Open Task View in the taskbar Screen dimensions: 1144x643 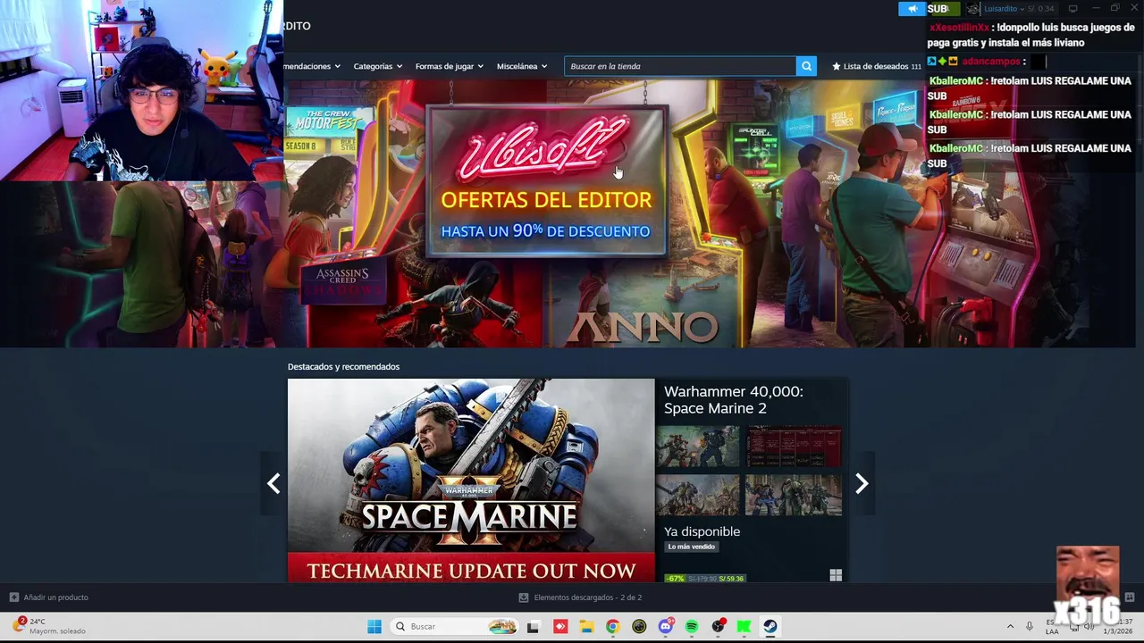tap(533, 627)
